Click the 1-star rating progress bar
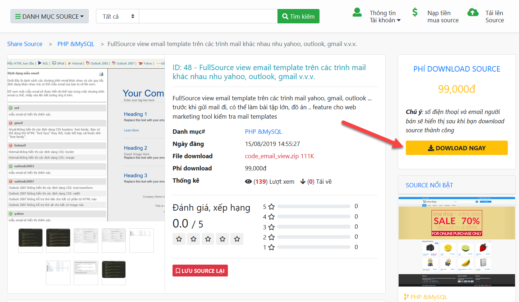Screen dimensions: 519x302 click(314, 247)
